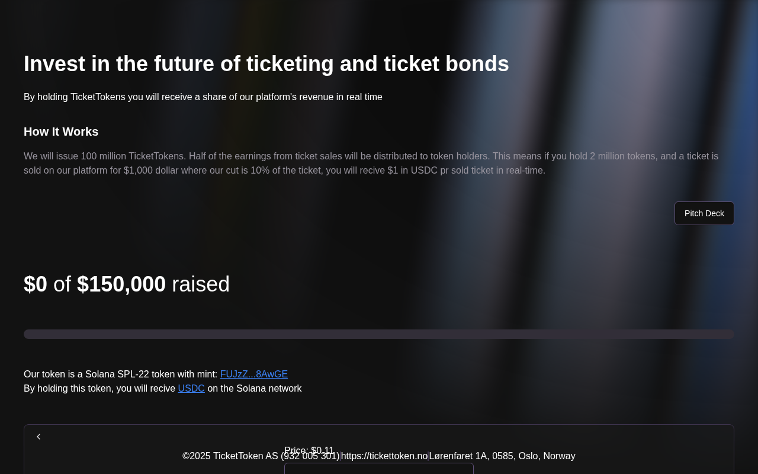The height and width of the screenshot is (474, 758).
Task: Click the revenue share subtitle text
Action: 203,97
